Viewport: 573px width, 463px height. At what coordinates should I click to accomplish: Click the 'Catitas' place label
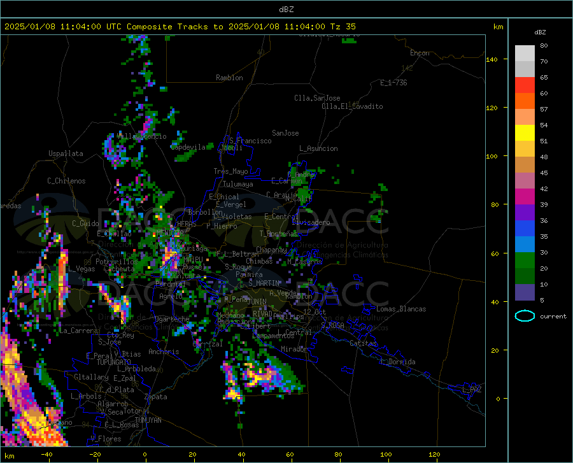[363, 343]
